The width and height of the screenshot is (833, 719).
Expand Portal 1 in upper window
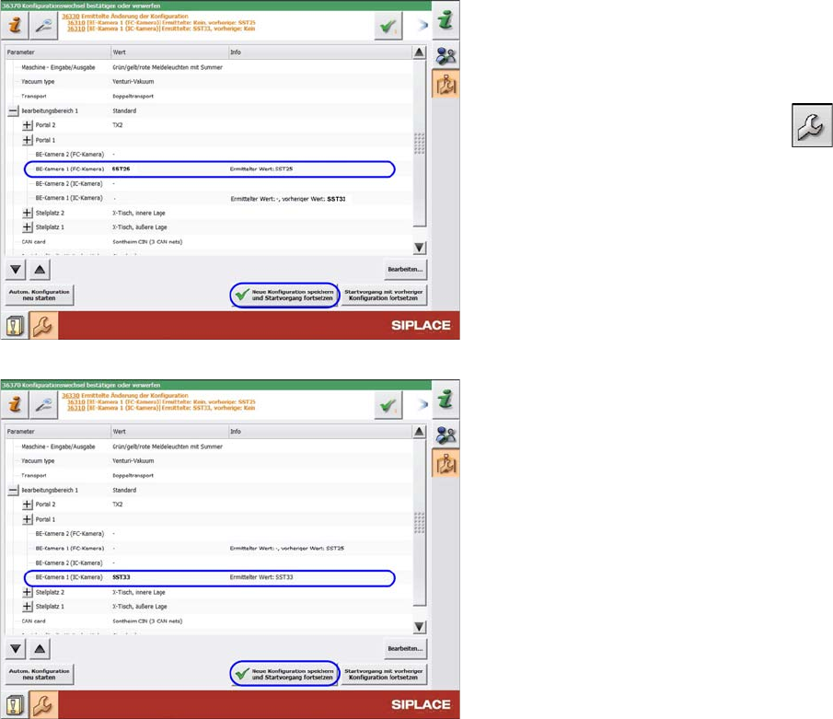point(28,140)
